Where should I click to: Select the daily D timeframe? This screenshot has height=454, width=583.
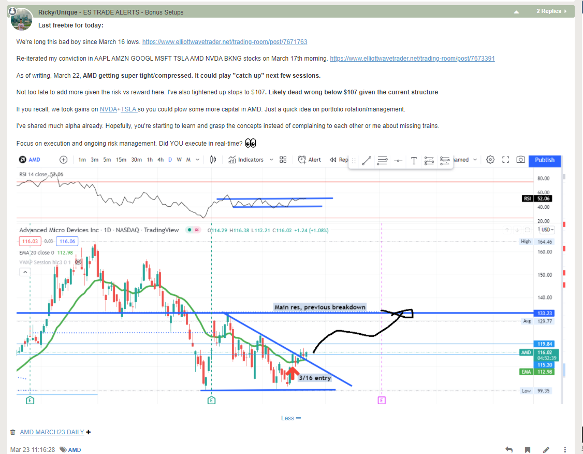tap(170, 160)
